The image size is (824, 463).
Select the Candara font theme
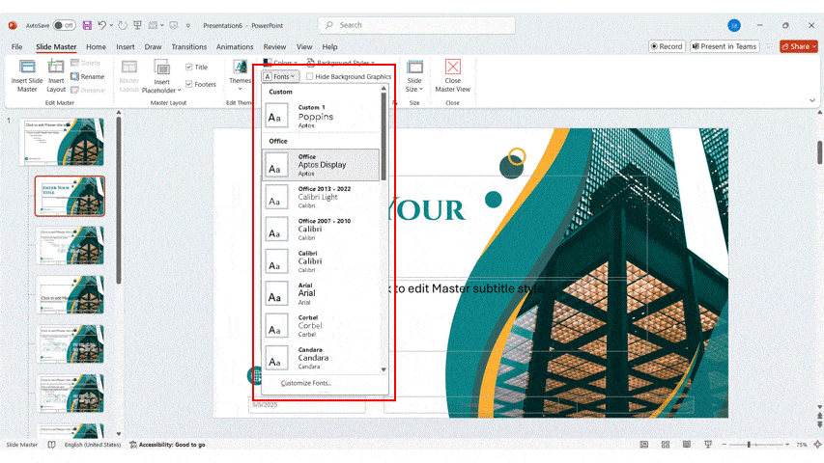[321, 358]
